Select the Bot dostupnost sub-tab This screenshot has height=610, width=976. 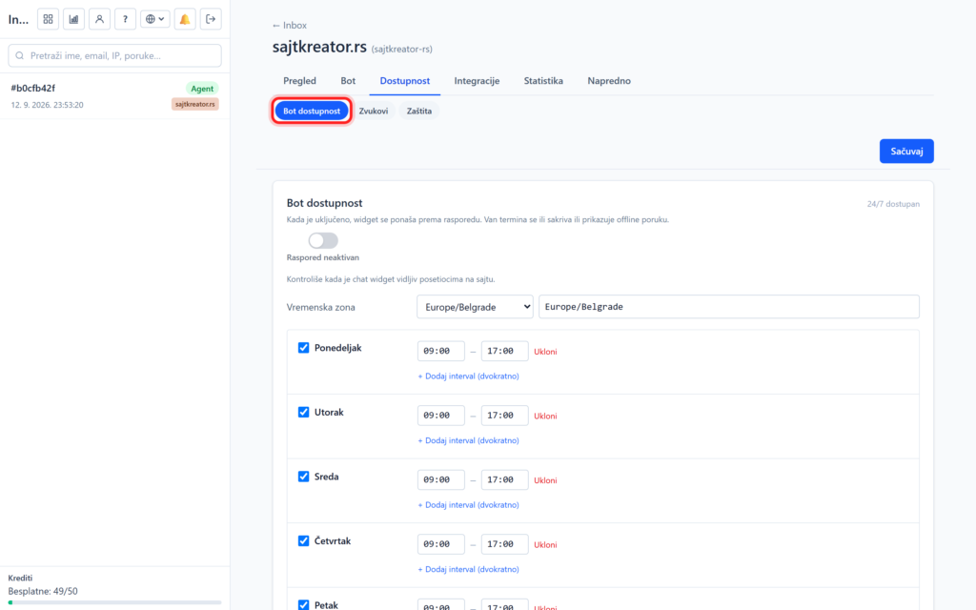[x=312, y=111]
